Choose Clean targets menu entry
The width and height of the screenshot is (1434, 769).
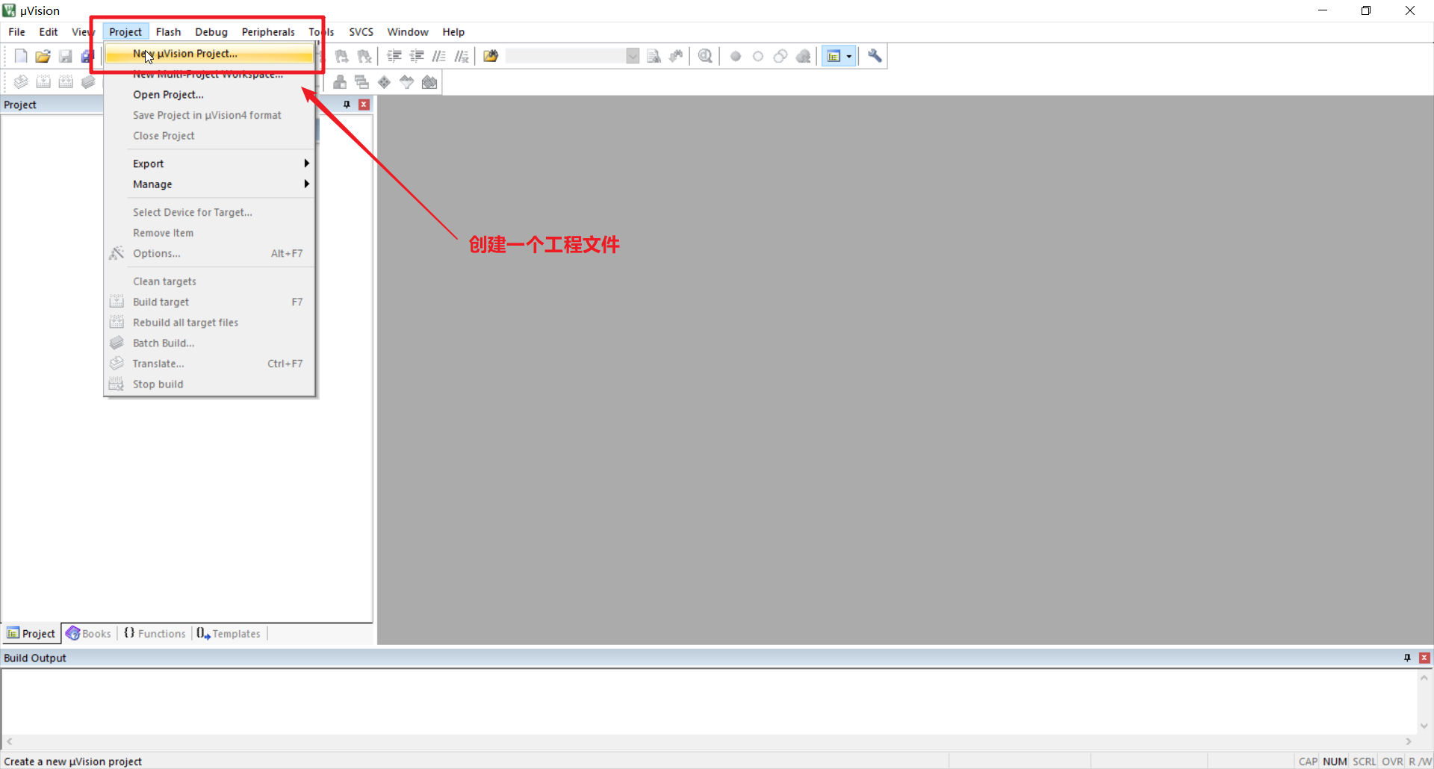click(x=209, y=281)
